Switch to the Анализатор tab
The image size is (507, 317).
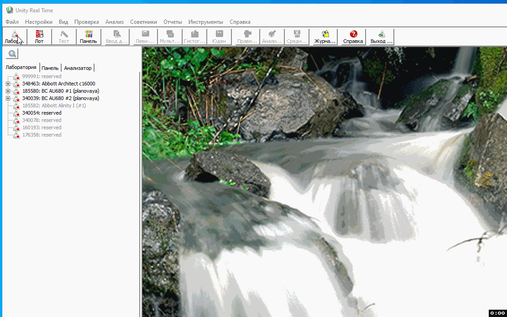coord(78,68)
